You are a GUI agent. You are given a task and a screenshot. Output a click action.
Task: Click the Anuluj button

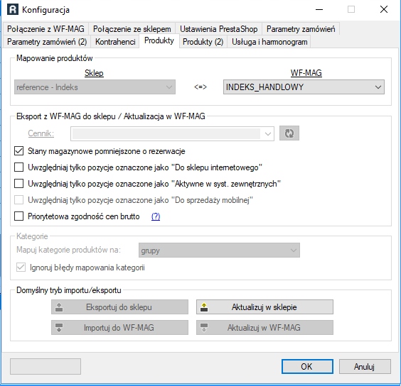coord(365,367)
